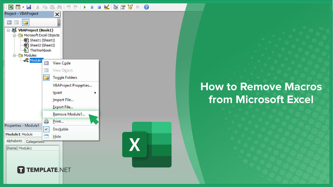
Task: Toggle Design Mode icon
Action: pyautogui.click(x=107, y=7)
